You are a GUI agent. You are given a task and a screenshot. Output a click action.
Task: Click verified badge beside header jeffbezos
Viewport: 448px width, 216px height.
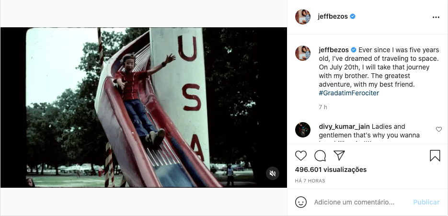(x=353, y=17)
